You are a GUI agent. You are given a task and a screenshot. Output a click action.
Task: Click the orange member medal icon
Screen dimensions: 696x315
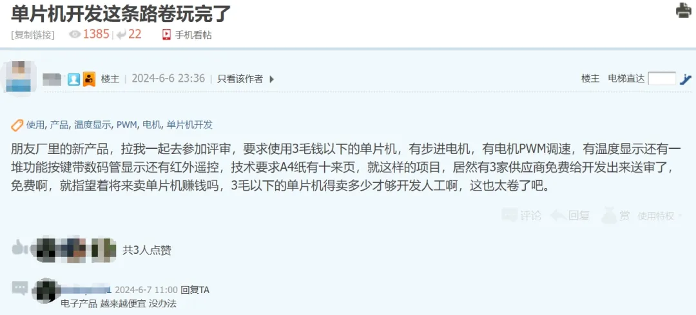pyautogui.click(x=89, y=79)
